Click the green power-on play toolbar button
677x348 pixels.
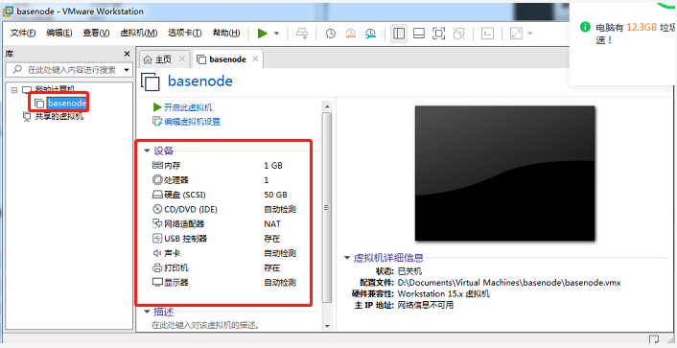(x=263, y=34)
